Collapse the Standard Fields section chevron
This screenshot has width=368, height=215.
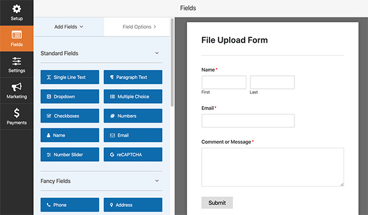(x=157, y=53)
